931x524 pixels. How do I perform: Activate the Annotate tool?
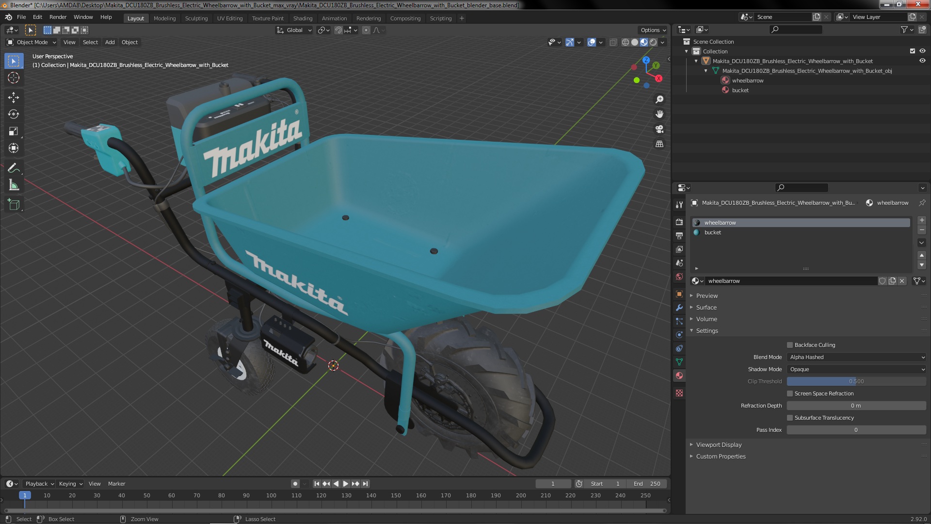(14, 168)
